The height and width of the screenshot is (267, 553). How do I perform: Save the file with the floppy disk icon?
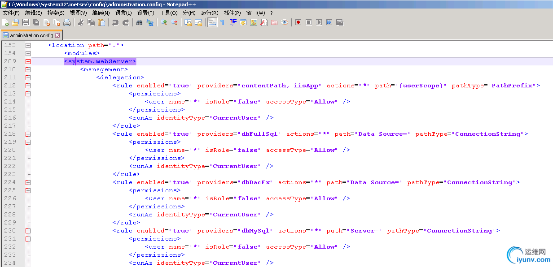click(x=26, y=22)
